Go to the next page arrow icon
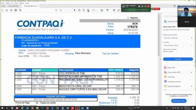This screenshot has width=196, height=110. (x=61, y=10)
